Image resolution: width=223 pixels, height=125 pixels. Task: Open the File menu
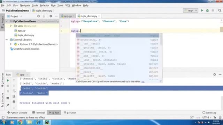pyautogui.click(x=2, y=6)
